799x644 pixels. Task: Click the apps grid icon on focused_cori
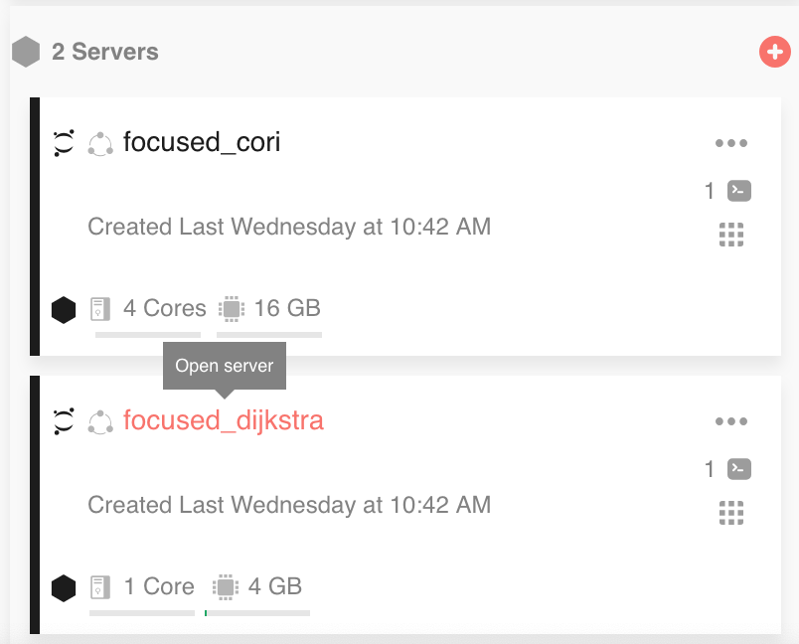tap(731, 235)
